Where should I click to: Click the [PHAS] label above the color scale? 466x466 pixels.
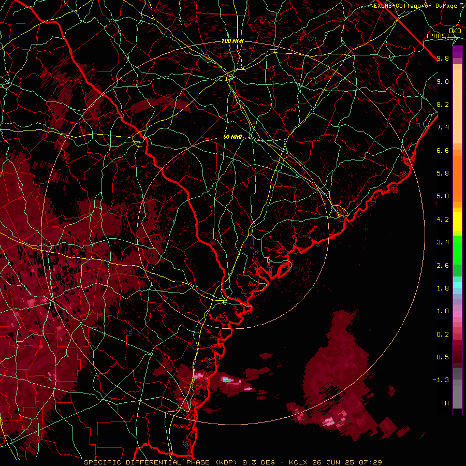coord(438,36)
